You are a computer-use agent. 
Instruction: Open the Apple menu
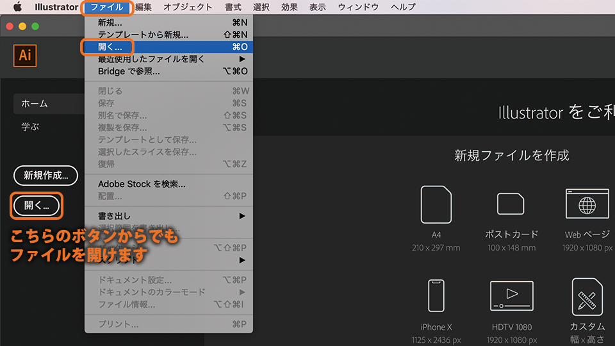click(18, 7)
